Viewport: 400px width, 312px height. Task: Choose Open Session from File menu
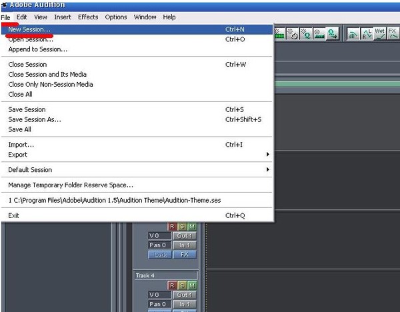click(x=137, y=39)
